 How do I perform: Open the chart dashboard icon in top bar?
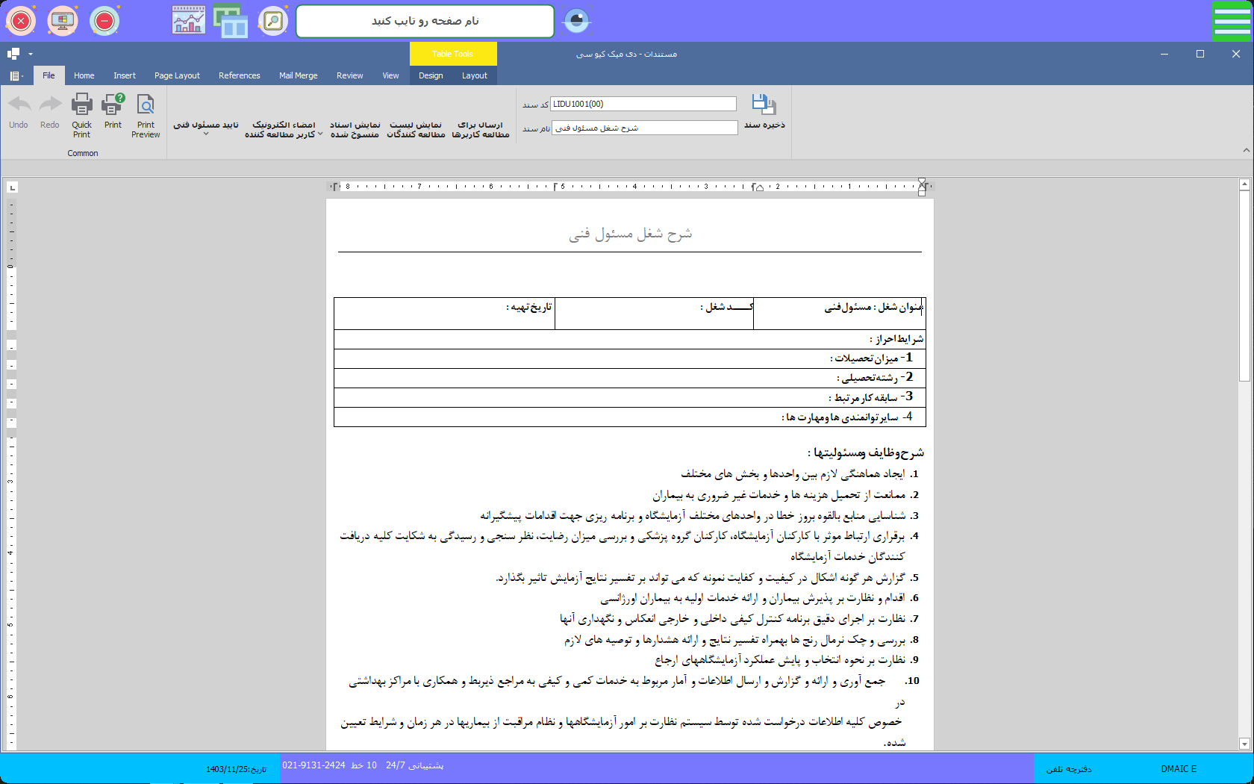pos(188,21)
